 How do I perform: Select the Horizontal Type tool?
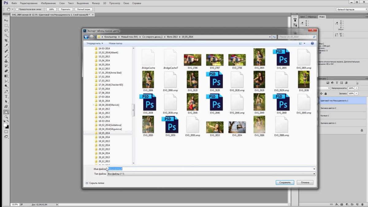click(6, 97)
